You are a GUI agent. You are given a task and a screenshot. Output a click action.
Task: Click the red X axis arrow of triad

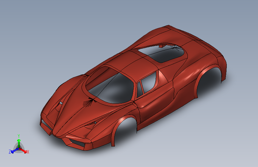point(23,150)
